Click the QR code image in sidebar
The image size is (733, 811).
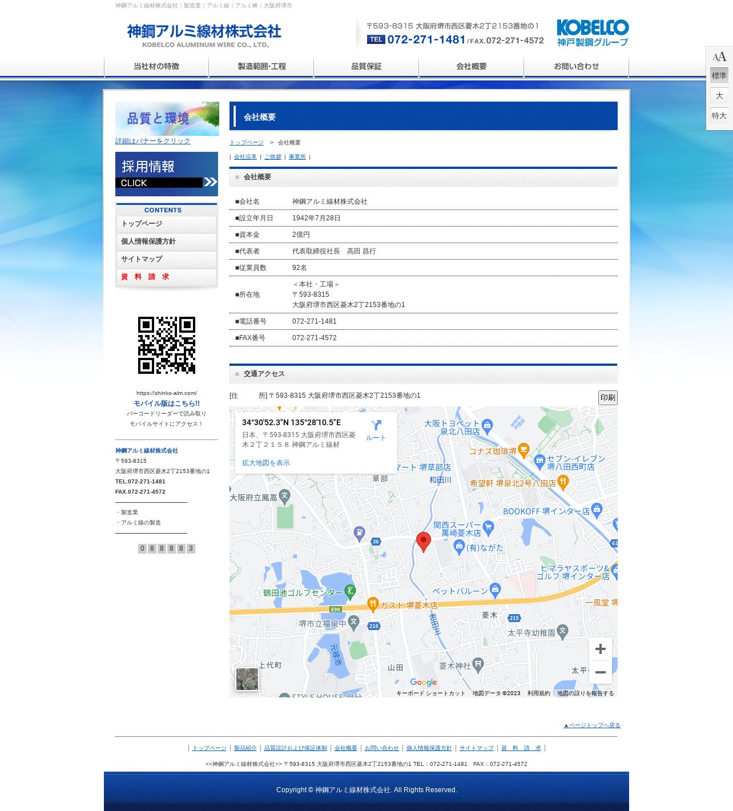point(167,345)
